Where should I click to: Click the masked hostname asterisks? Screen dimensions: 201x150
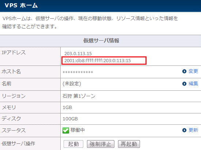[x=78, y=72]
